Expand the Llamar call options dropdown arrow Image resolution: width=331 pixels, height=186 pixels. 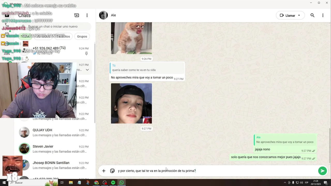pyautogui.click(x=299, y=16)
